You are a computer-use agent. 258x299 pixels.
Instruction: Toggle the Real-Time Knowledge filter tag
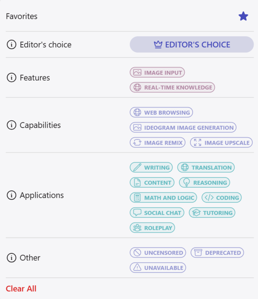172,87
